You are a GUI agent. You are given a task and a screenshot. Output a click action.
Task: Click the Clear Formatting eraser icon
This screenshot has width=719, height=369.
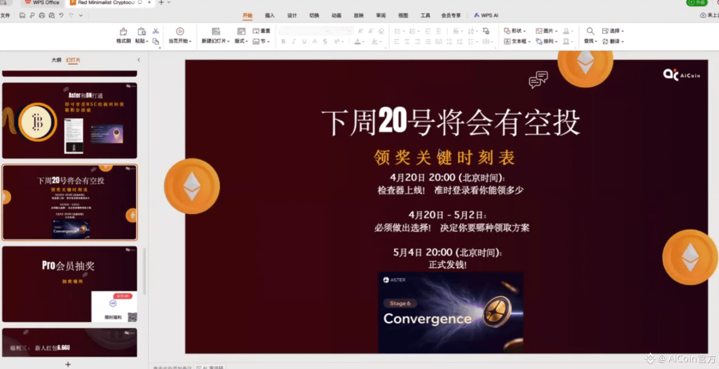tap(381, 31)
